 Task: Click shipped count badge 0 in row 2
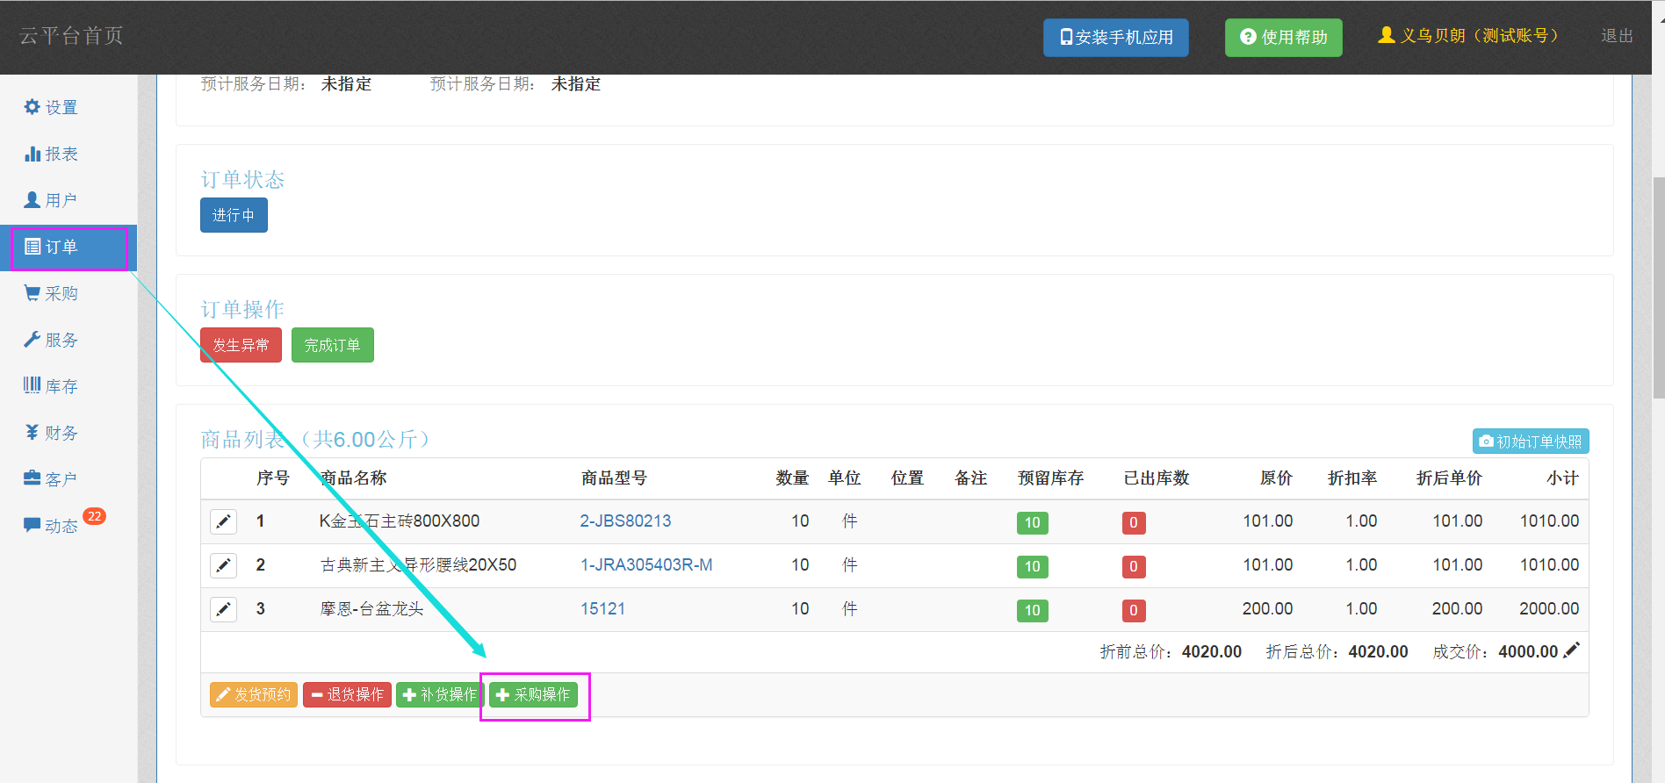click(x=1134, y=567)
